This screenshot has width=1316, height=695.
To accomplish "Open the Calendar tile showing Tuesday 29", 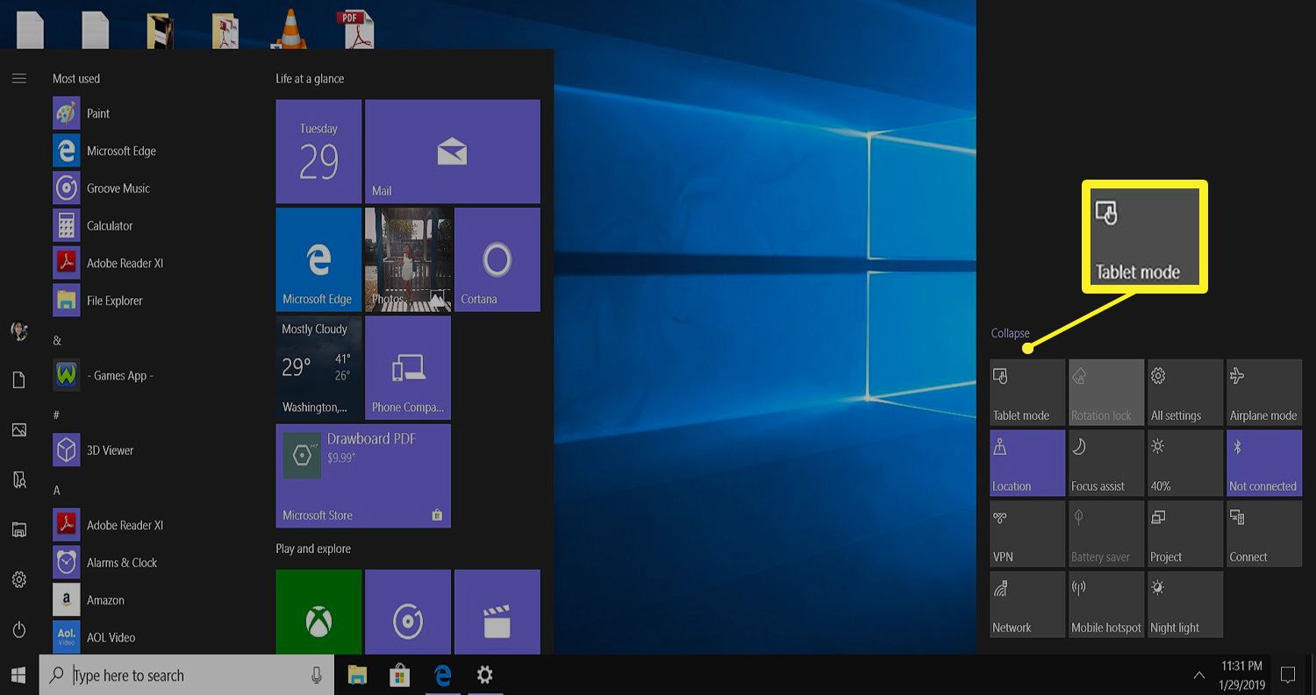I will [318, 152].
